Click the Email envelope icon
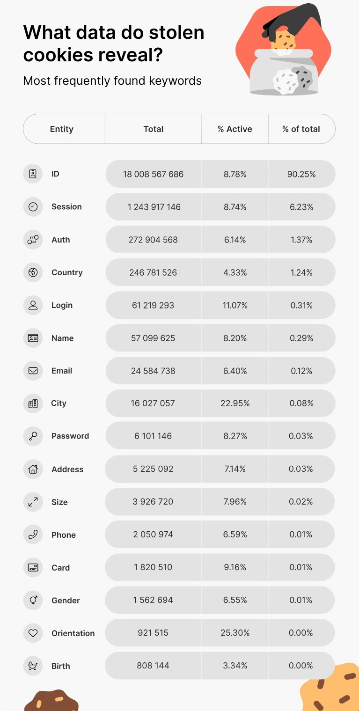This screenshot has width=359, height=711. 33,371
